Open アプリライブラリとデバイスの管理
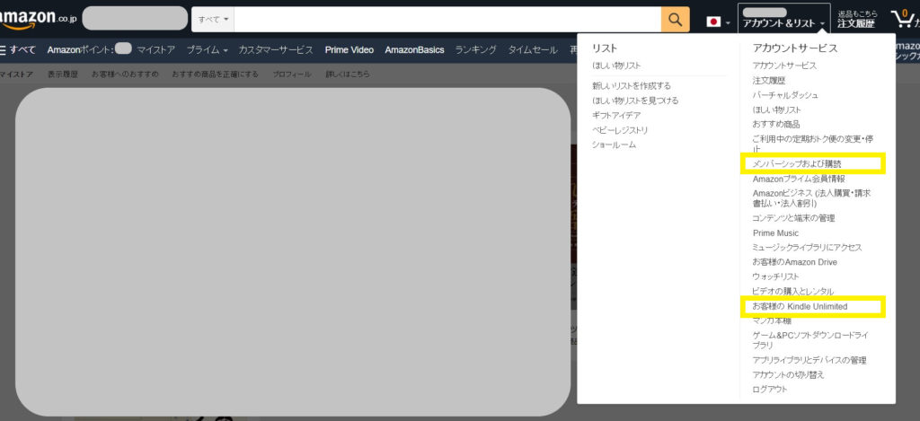 pyautogui.click(x=809, y=360)
